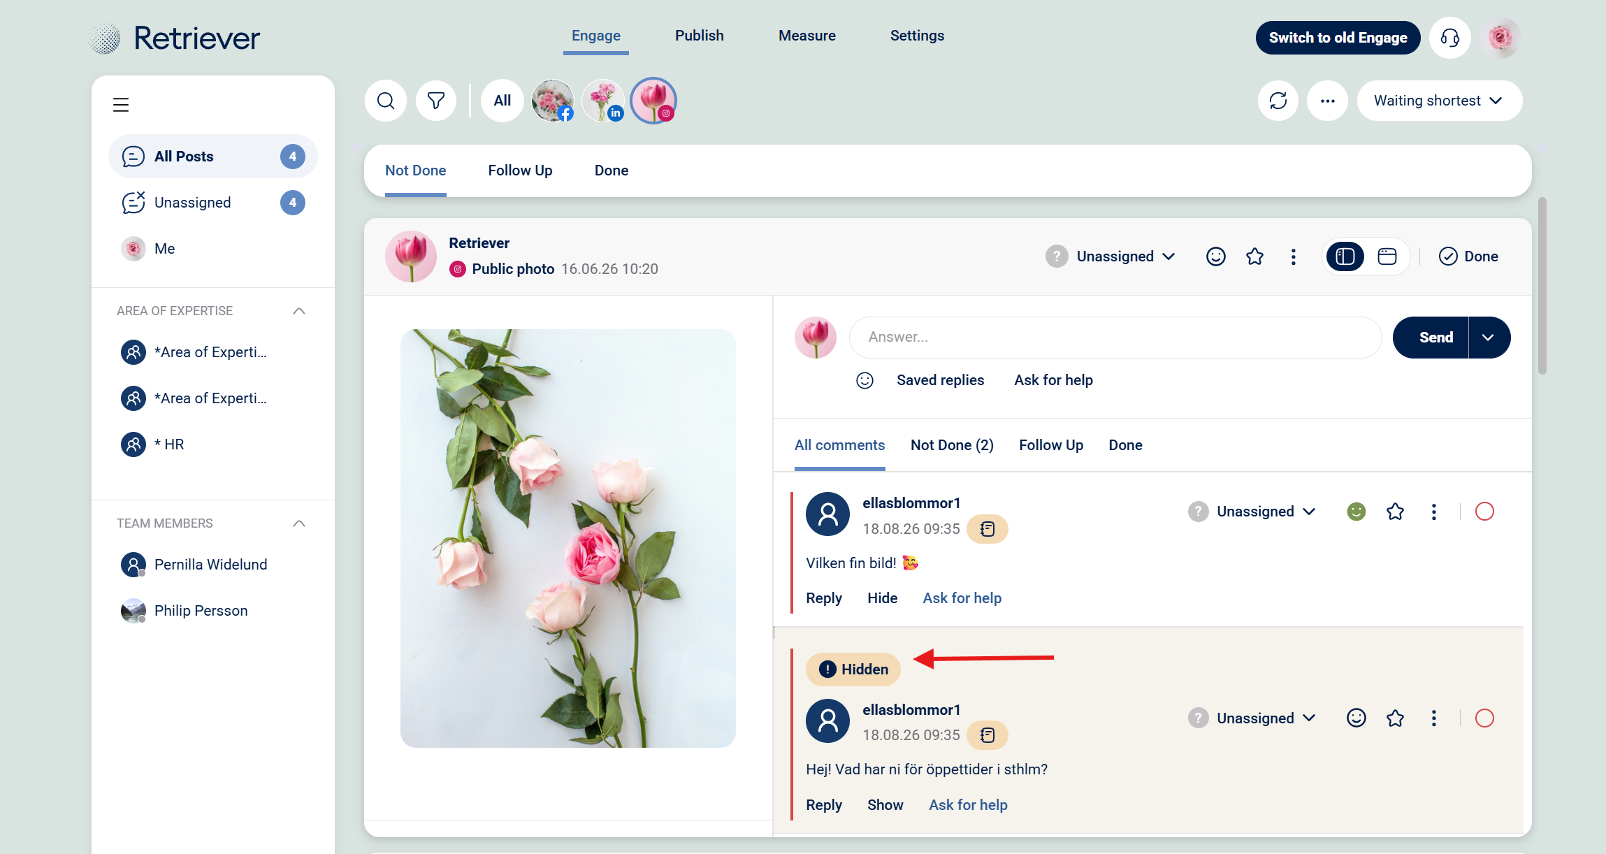Reply to the hidden öppettider comment
The image size is (1606, 854).
click(x=824, y=805)
